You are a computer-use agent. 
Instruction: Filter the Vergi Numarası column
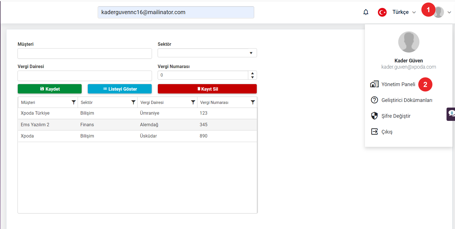click(x=253, y=102)
